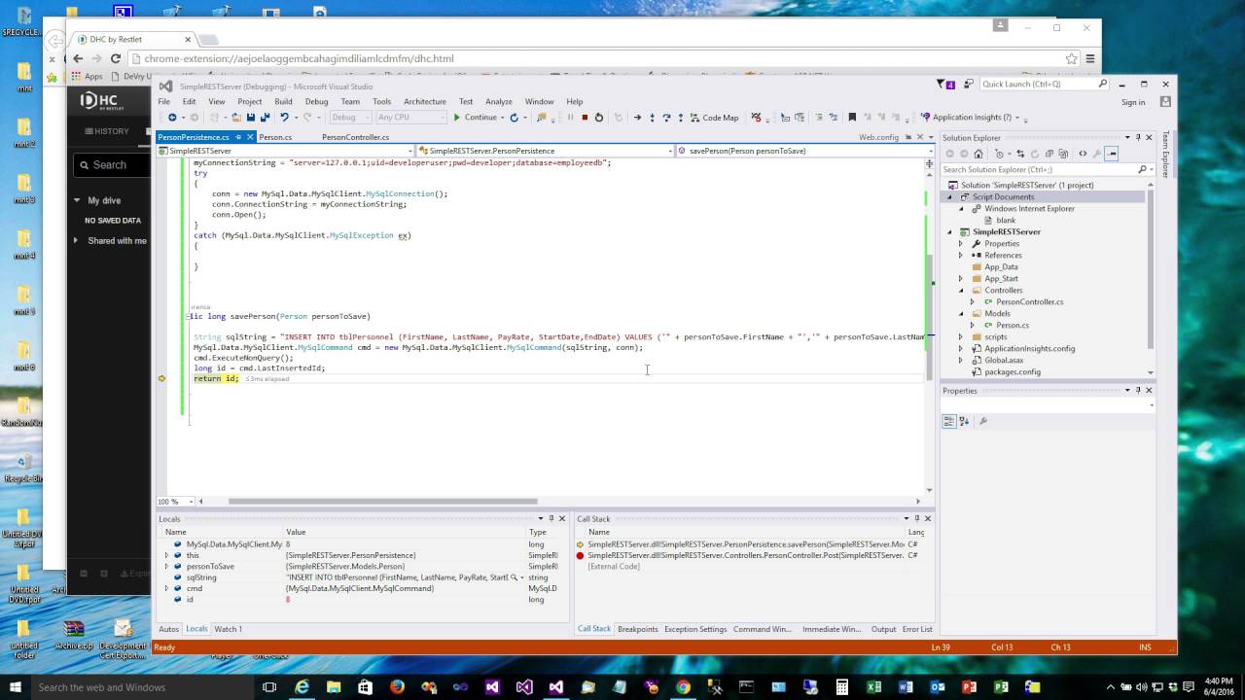The height and width of the screenshot is (700, 1245).
Task: Select PersonController.cs in Solution Explorer
Action: click(1029, 301)
